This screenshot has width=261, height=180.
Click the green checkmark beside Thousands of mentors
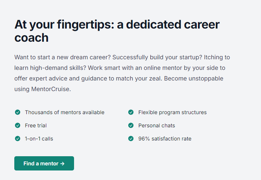17,112
